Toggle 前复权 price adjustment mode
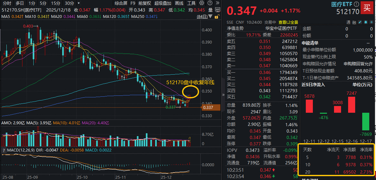This screenshot has width=376, height=180. click(x=145, y=3)
